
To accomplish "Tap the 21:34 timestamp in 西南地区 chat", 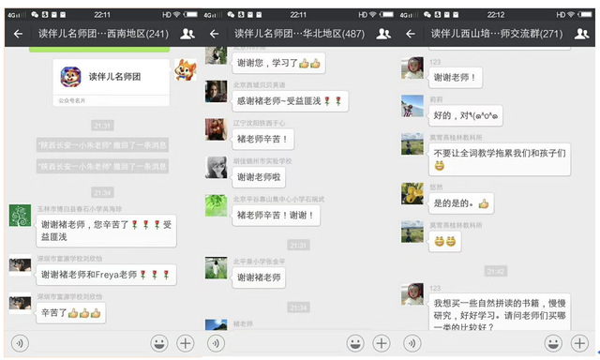I will click(102, 193).
